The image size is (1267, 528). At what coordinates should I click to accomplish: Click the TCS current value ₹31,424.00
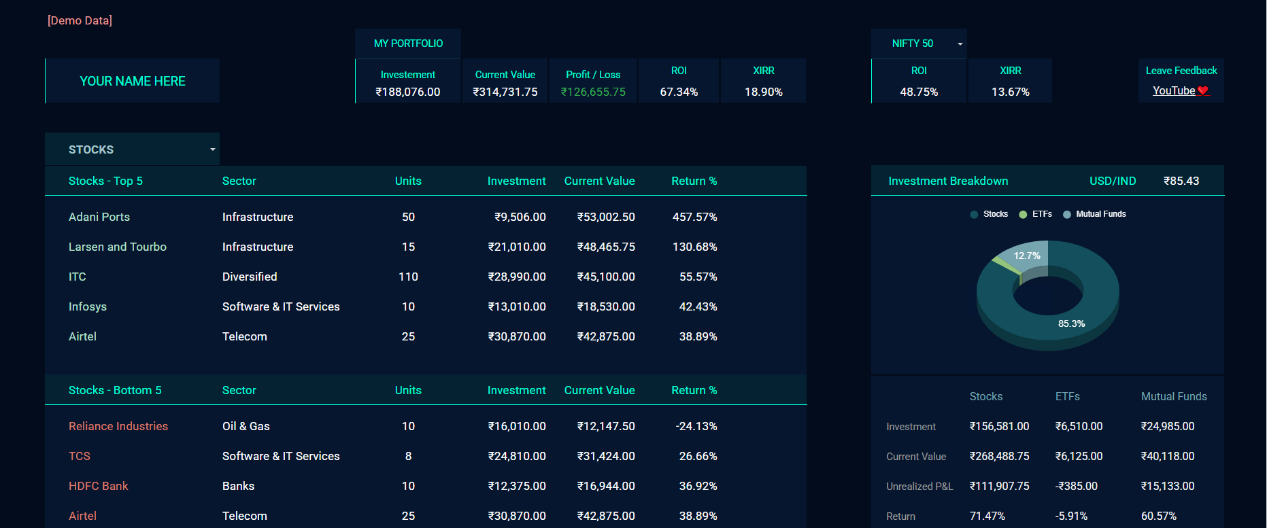click(606, 456)
